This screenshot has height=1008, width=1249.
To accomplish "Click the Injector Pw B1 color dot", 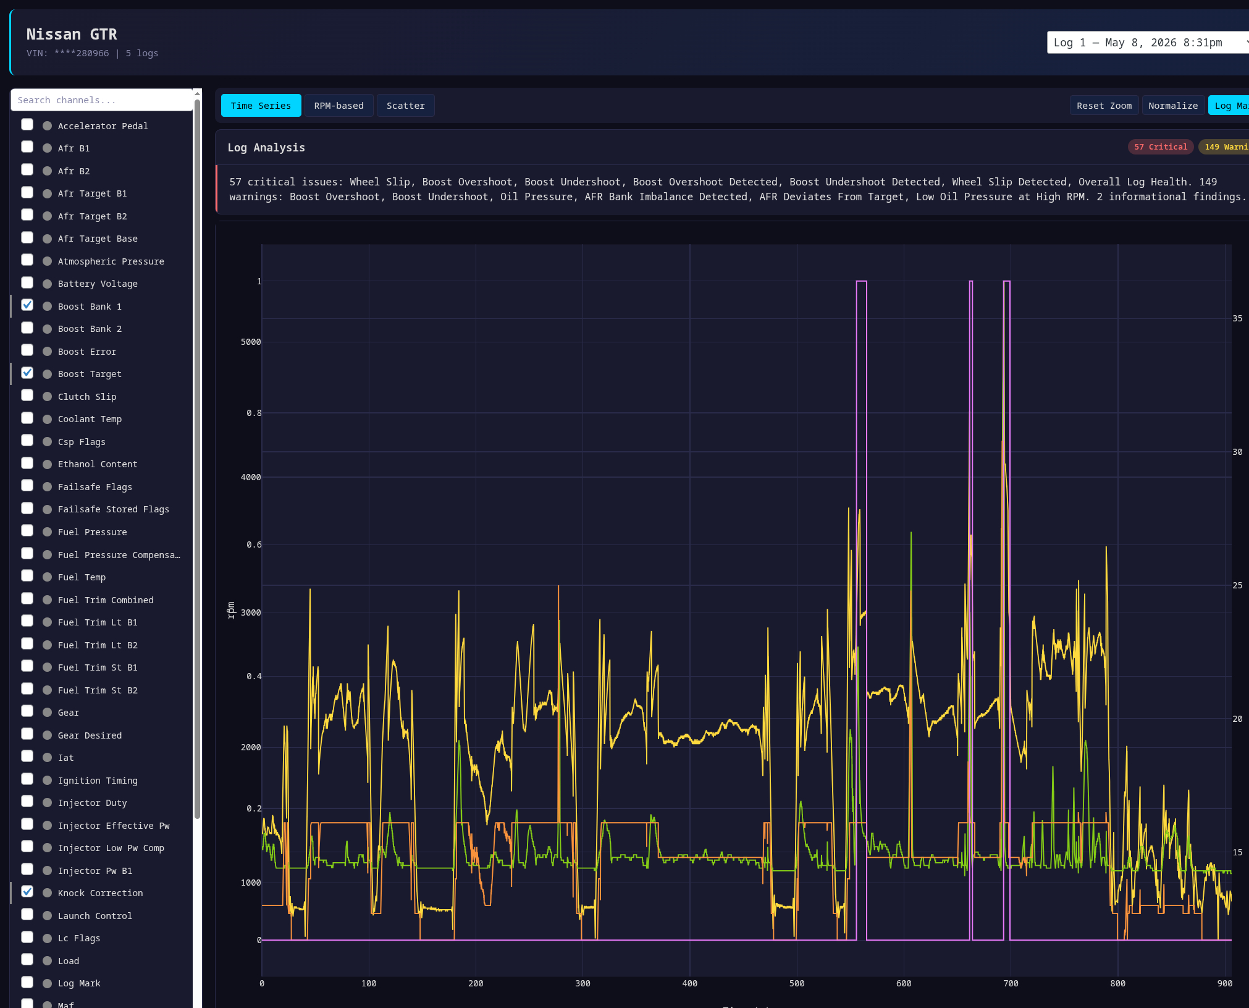I will (47, 871).
